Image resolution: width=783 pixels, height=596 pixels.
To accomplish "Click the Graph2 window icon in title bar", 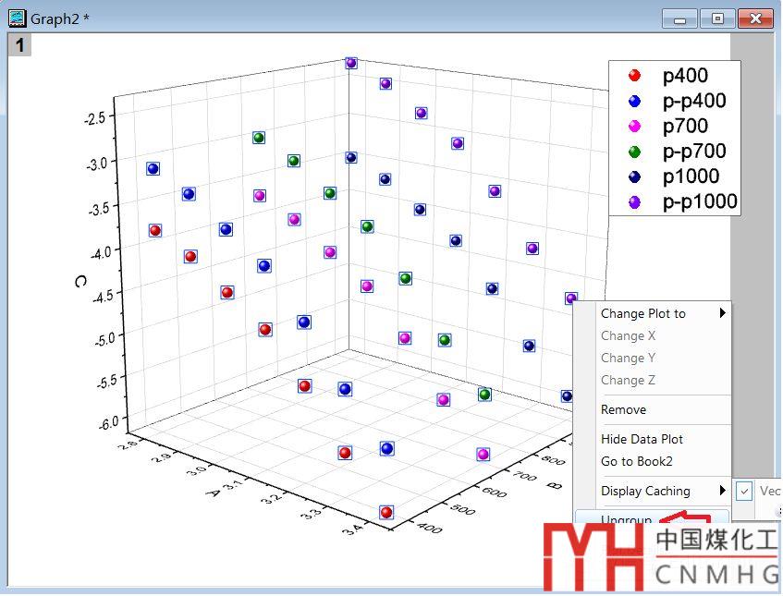I will coord(17,18).
